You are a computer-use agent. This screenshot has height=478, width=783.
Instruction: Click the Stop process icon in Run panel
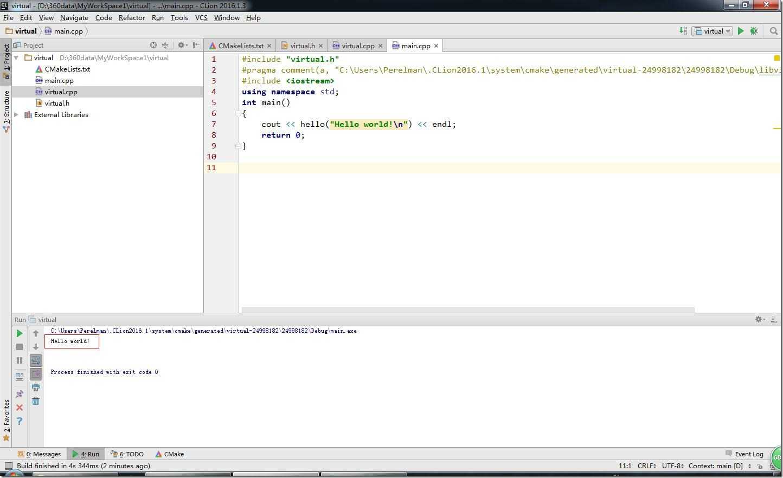20,347
